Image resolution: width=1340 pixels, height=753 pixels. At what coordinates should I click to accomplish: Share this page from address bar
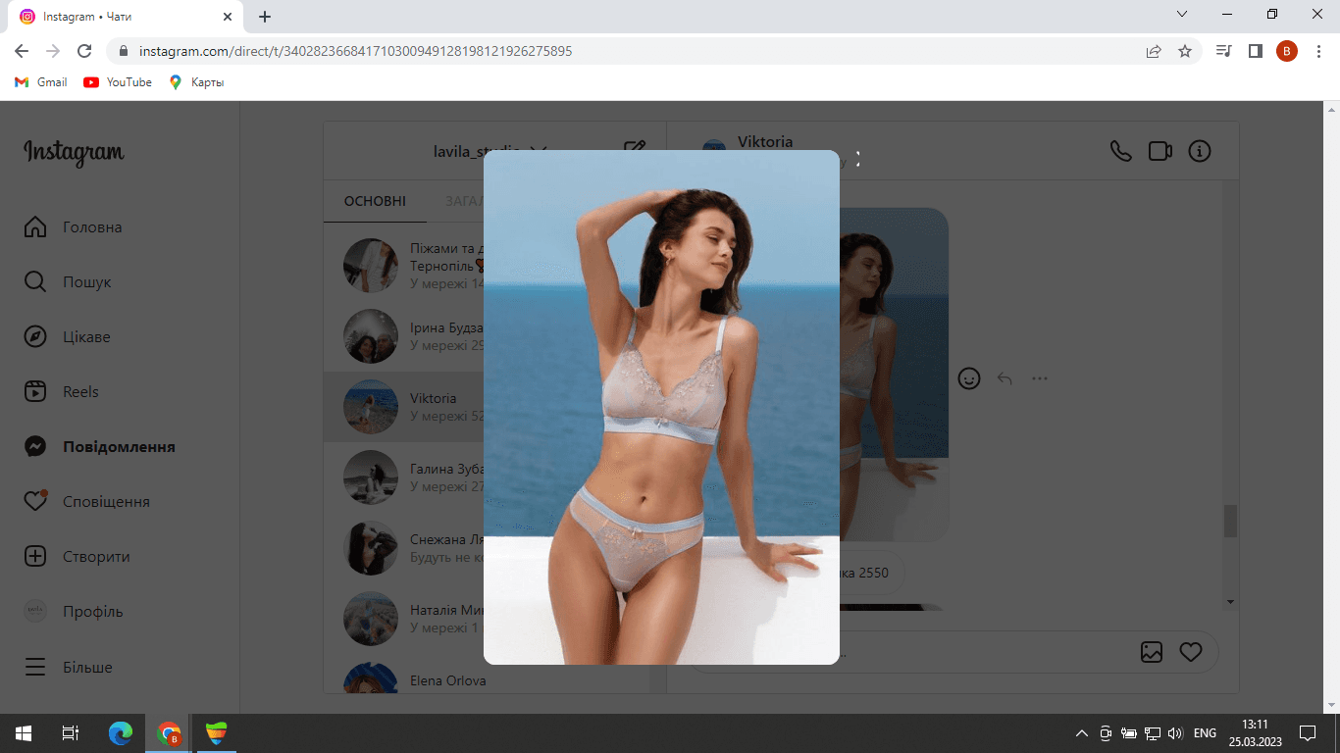pos(1154,51)
